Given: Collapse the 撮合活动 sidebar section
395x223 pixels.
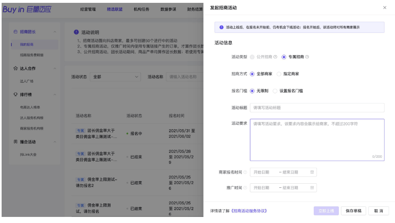Looking at the screenshot, I should click(55, 142).
